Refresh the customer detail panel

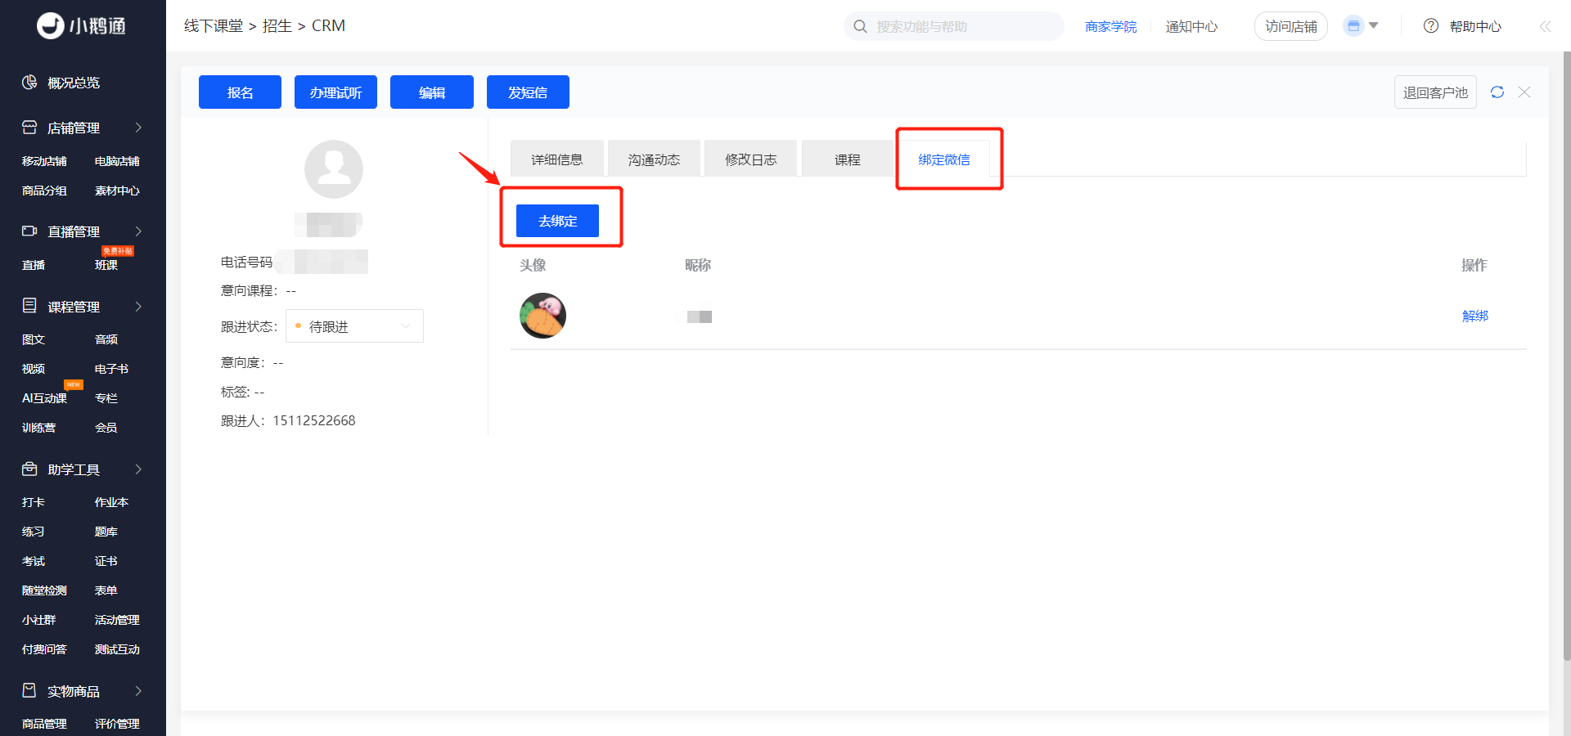(x=1497, y=92)
